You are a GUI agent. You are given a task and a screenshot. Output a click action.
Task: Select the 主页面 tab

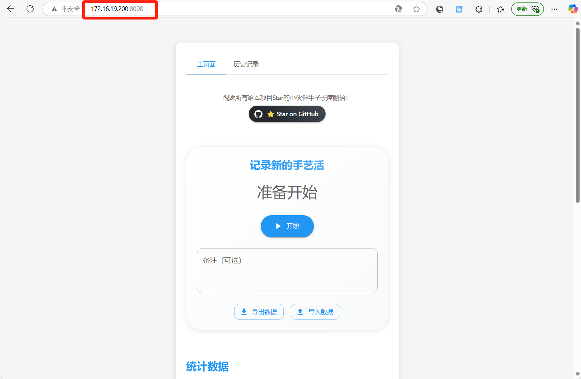point(206,64)
